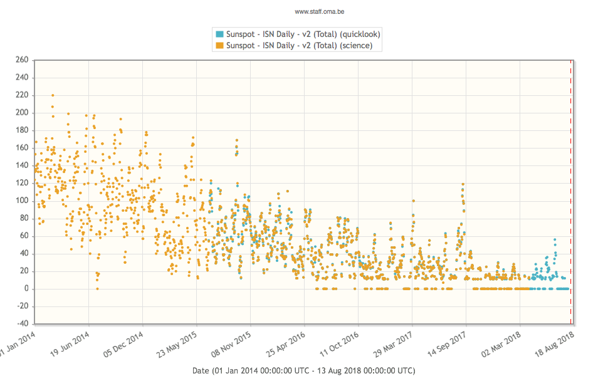Select the y-axis value 140
The image size is (608, 376).
(22, 165)
